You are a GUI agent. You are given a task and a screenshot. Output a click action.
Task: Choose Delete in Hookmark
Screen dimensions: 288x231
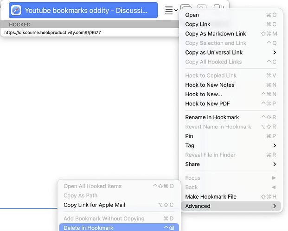click(x=88, y=227)
